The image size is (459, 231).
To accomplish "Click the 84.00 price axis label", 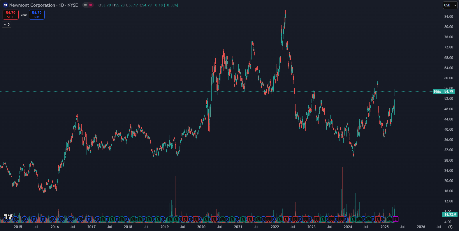I will pos(449,17).
